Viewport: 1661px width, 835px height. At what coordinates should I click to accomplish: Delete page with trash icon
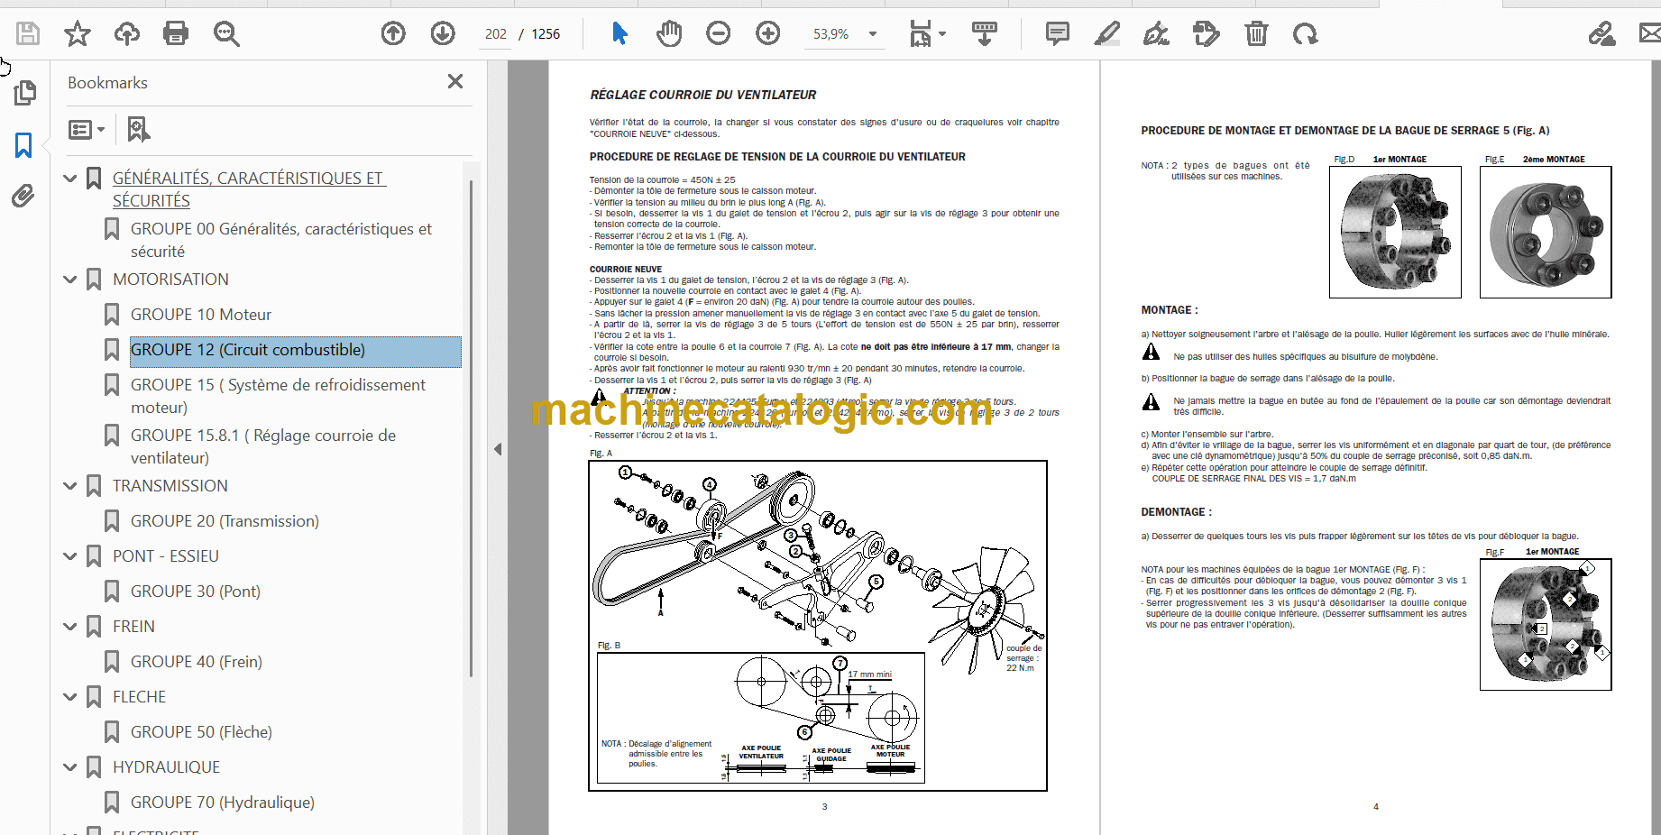[x=1256, y=34]
